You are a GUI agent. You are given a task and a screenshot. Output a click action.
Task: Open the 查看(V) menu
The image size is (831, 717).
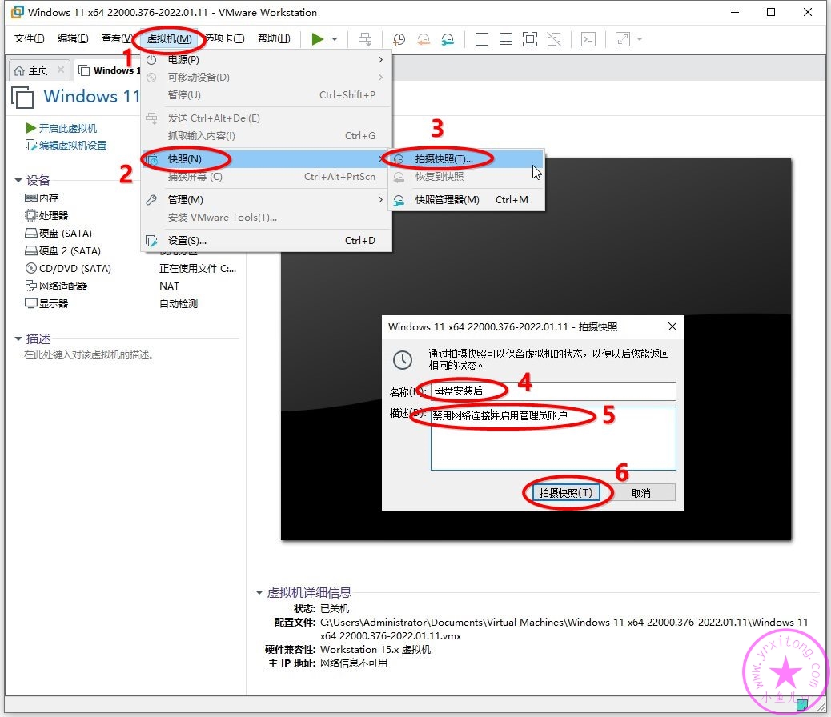tap(117, 38)
